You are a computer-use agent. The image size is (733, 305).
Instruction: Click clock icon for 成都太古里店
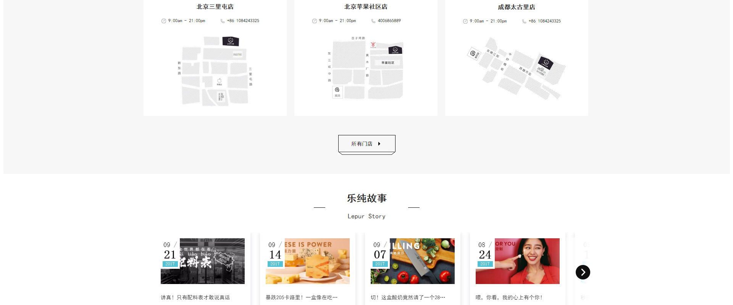(465, 21)
